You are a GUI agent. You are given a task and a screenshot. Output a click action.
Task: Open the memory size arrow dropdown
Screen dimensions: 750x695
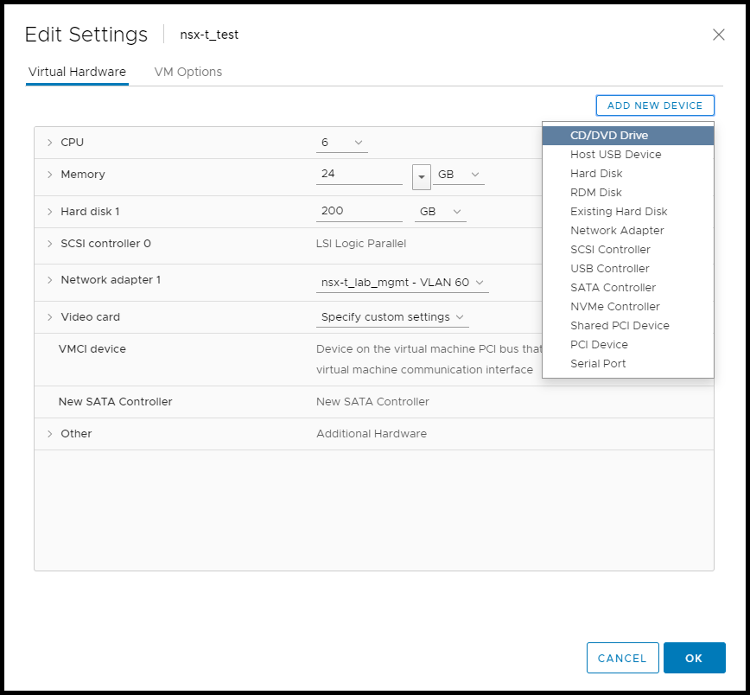click(x=422, y=175)
